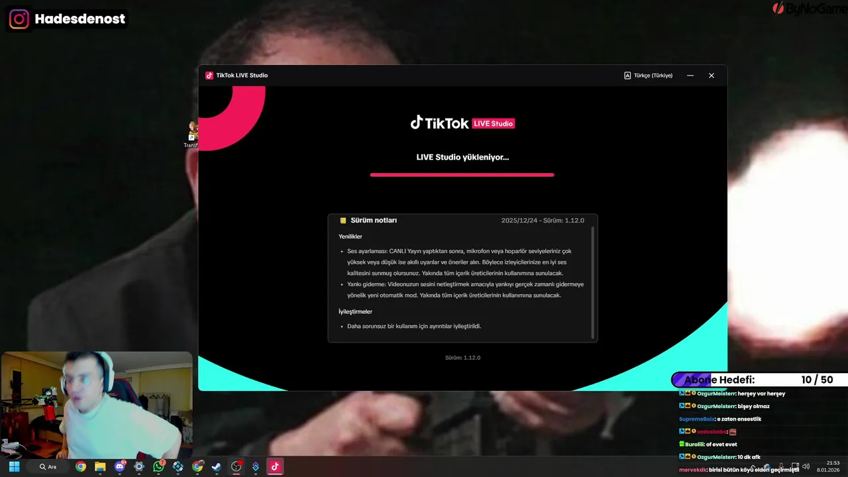The height and width of the screenshot is (477, 848).
Task: Click the yellow note icon beside Sürüm notları
Action: 343,221
